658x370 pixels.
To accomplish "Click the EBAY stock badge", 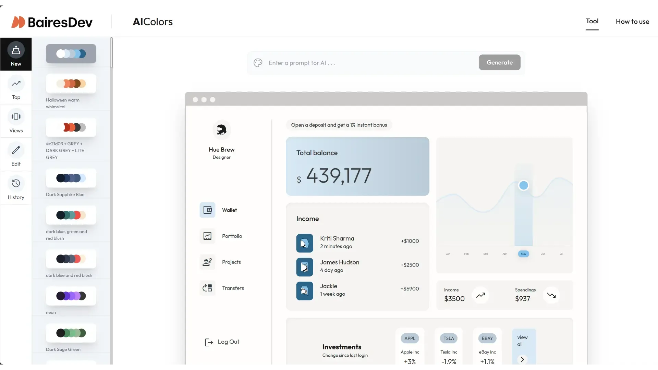I will click(487, 338).
